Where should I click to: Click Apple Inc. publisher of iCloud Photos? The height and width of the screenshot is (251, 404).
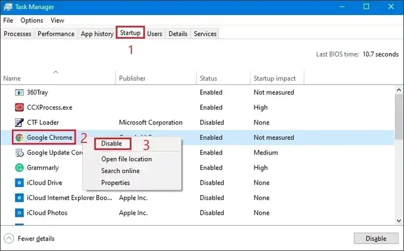click(x=133, y=213)
